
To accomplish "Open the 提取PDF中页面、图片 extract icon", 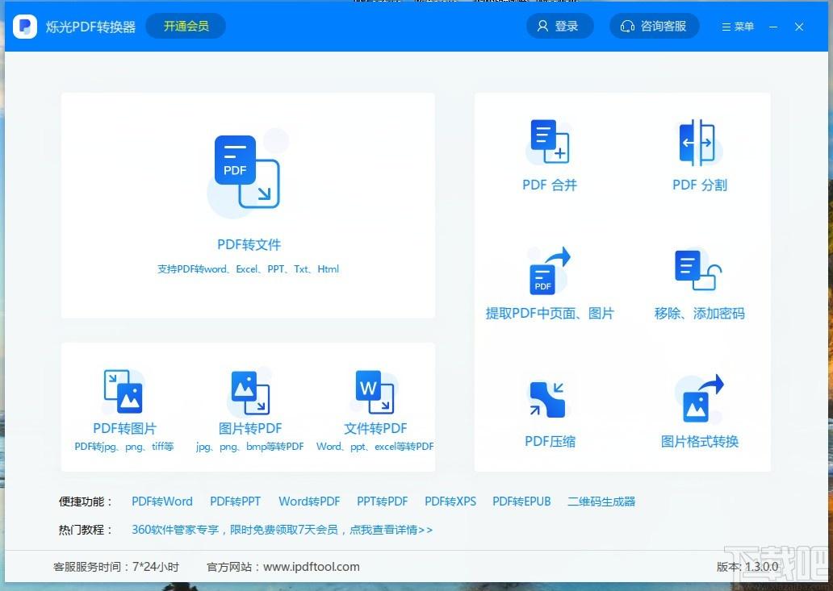I will pyautogui.click(x=550, y=271).
